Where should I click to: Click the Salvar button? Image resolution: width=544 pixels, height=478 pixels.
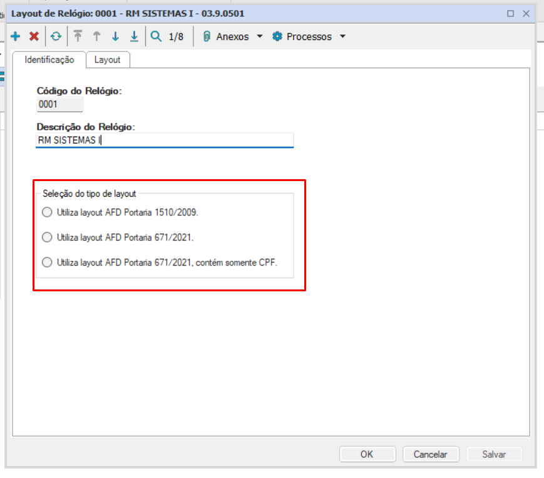pyautogui.click(x=494, y=454)
